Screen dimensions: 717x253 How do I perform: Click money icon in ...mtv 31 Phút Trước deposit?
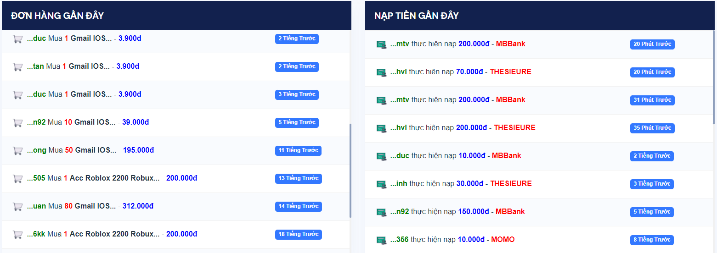381,100
